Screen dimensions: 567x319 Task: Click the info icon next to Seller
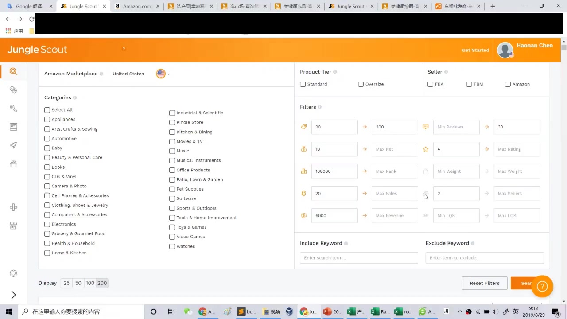[446, 72]
